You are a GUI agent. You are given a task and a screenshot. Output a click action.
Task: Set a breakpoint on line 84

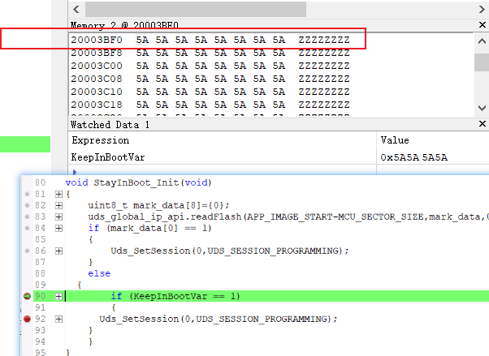click(x=27, y=228)
